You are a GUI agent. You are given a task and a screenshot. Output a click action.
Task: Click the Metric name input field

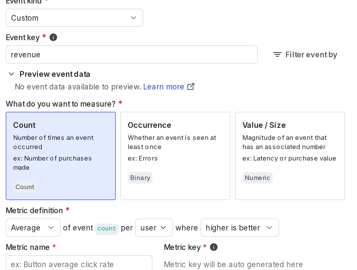79,263
